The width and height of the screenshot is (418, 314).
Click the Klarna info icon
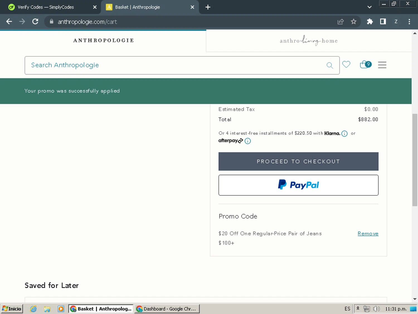coord(344,133)
